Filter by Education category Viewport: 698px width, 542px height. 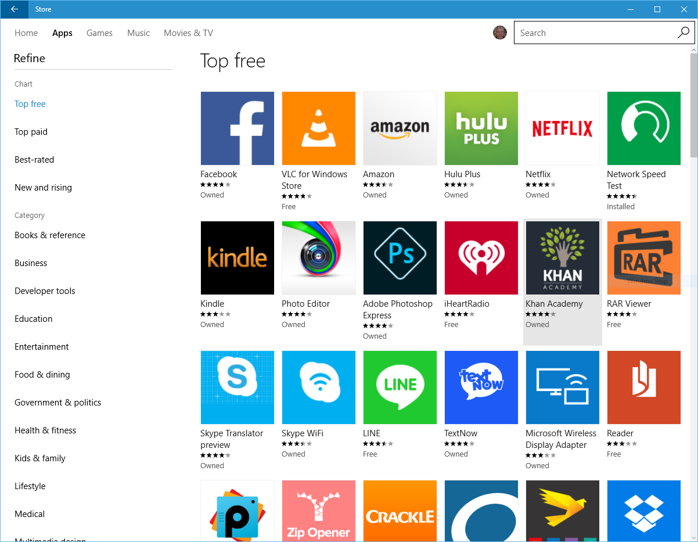pos(34,319)
